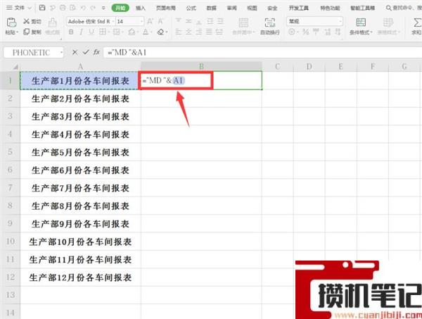Switch to the 公式 Formulas tab
Image resolution: width=422 pixels, height=319 pixels.
pyautogui.click(x=191, y=8)
